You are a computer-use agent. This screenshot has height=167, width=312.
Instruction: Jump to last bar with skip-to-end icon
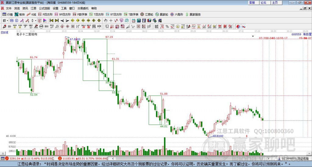tap(57, 21)
